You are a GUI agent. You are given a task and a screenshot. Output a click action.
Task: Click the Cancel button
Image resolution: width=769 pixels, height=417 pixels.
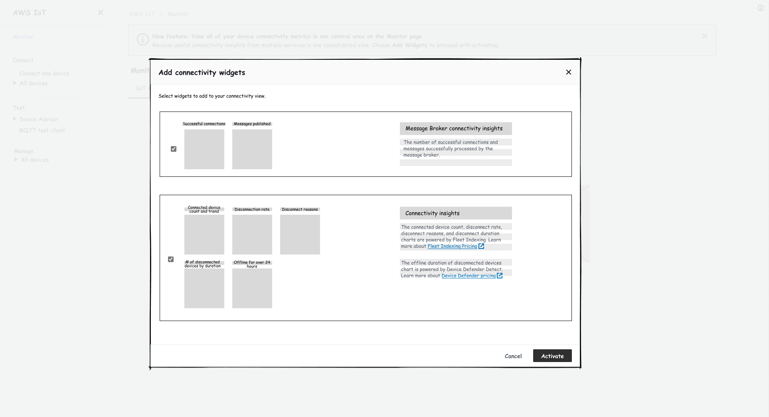pyautogui.click(x=513, y=356)
